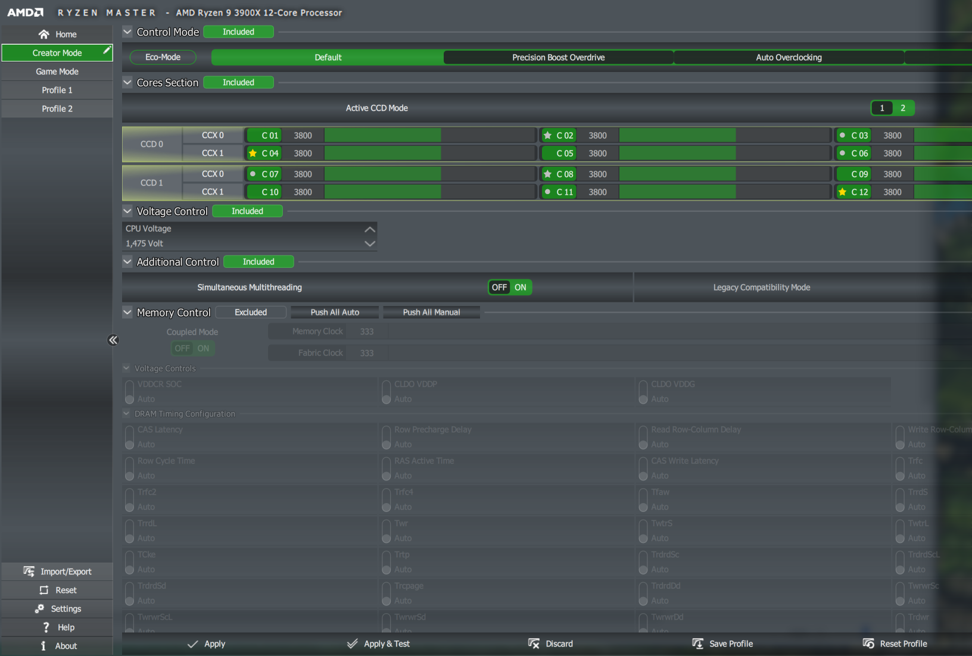
Task: Toggle Simultaneous Multithreading ON
Action: 521,288
